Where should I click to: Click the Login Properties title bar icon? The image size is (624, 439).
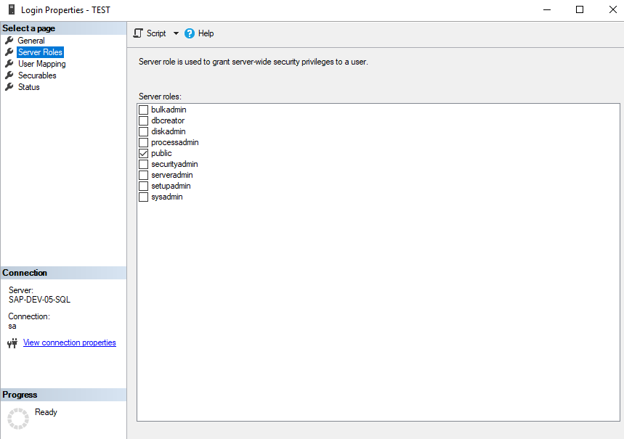click(11, 10)
